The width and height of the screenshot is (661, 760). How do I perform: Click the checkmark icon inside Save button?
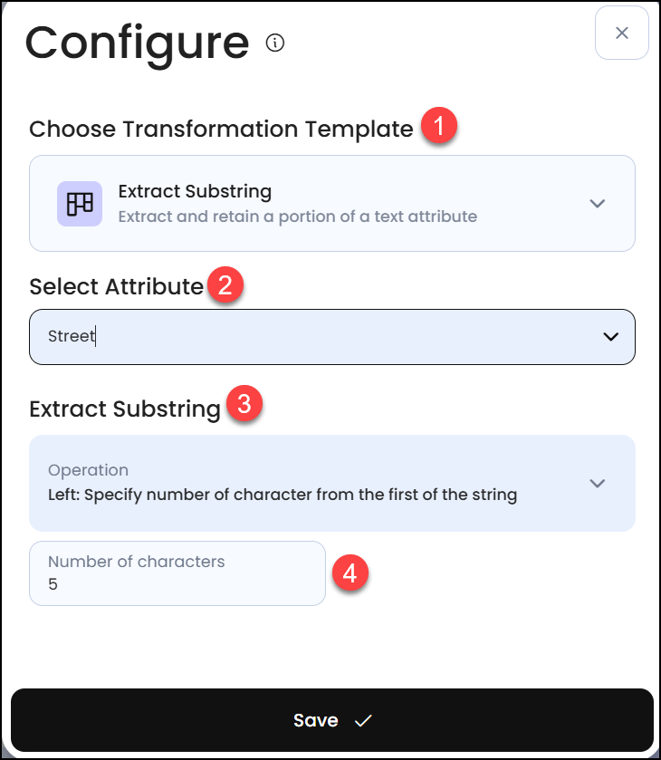pos(363,720)
